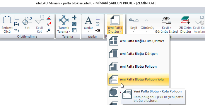Select the Serbest Ölçü dimension tool
205x105 pixels.
pos(7,24)
